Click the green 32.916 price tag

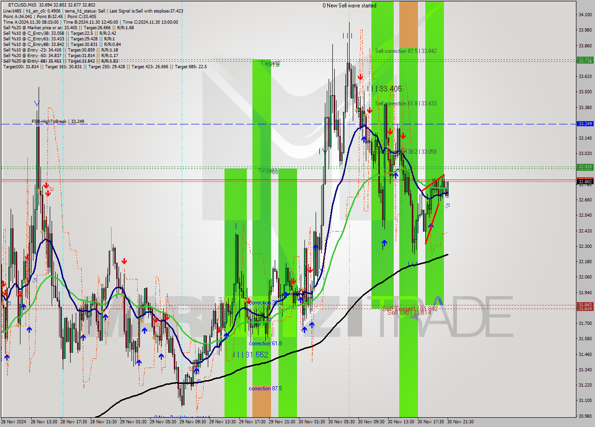tap(585, 167)
